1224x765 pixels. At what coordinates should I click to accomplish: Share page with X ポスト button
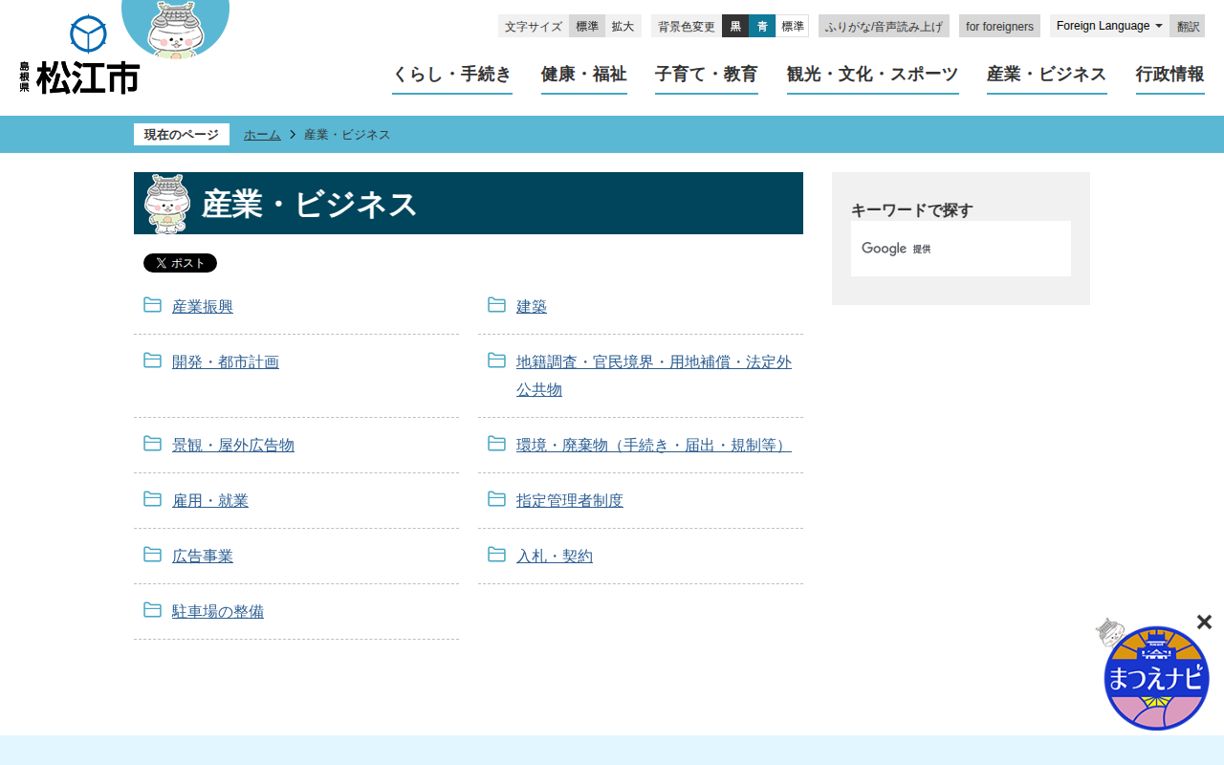pyautogui.click(x=180, y=263)
